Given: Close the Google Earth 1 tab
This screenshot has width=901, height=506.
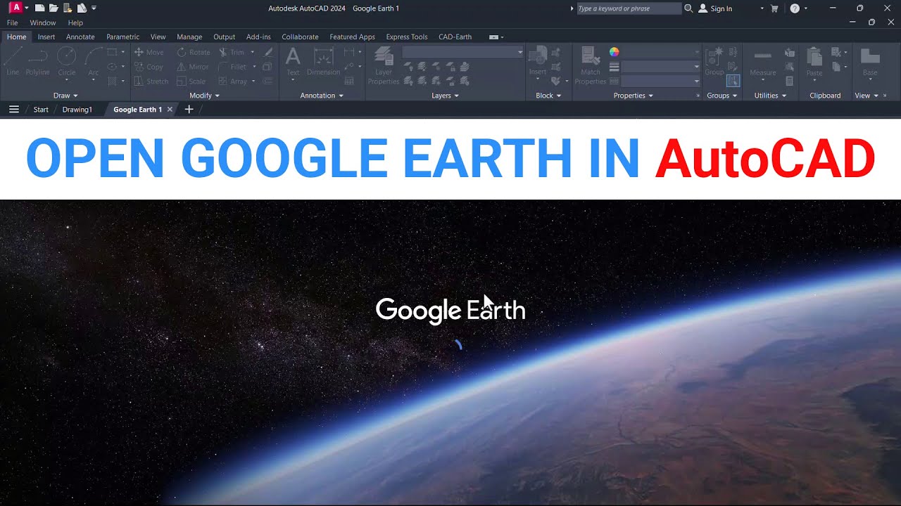Looking at the screenshot, I should click(x=170, y=110).
